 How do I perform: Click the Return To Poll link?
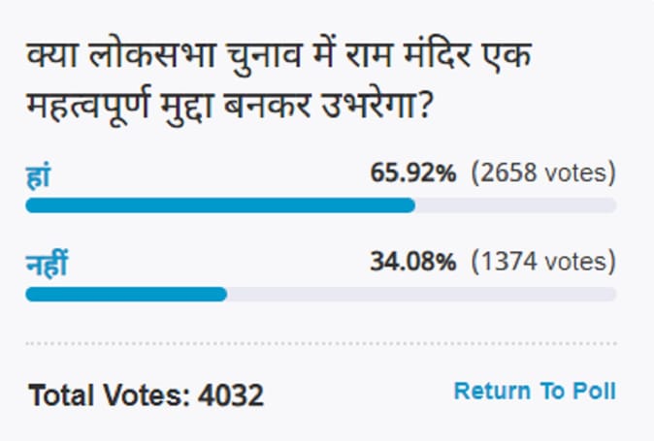coord(535,392)
